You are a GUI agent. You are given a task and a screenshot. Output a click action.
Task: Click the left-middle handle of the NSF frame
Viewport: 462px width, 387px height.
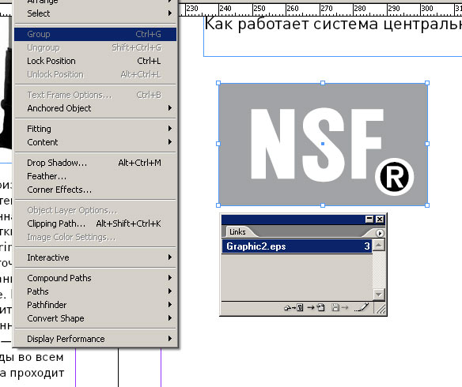point(218,144)
